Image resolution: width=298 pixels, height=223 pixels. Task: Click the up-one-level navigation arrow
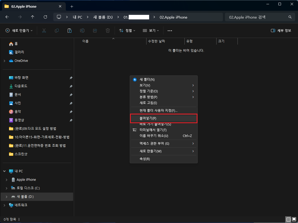[32, 17]
